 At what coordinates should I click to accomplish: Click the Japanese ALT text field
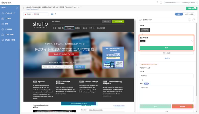pyautogui.click(x=167, y=76)
